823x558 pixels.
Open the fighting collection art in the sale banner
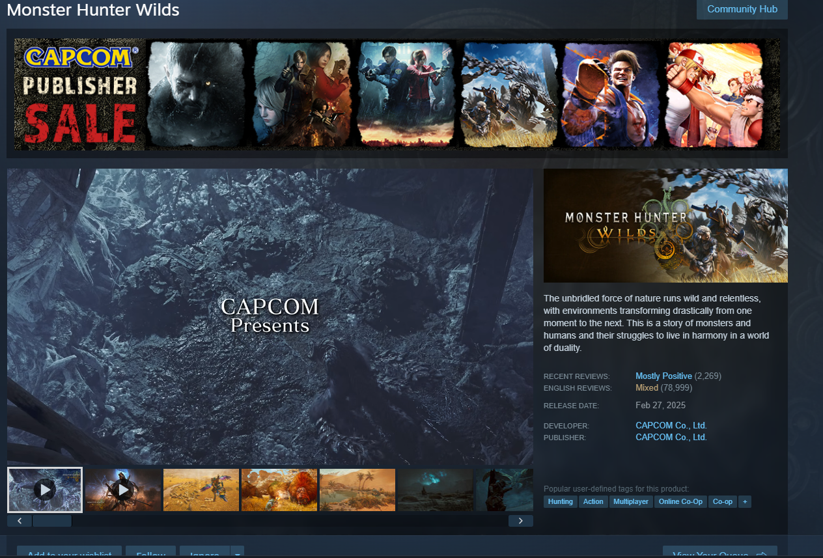(714, 94)
